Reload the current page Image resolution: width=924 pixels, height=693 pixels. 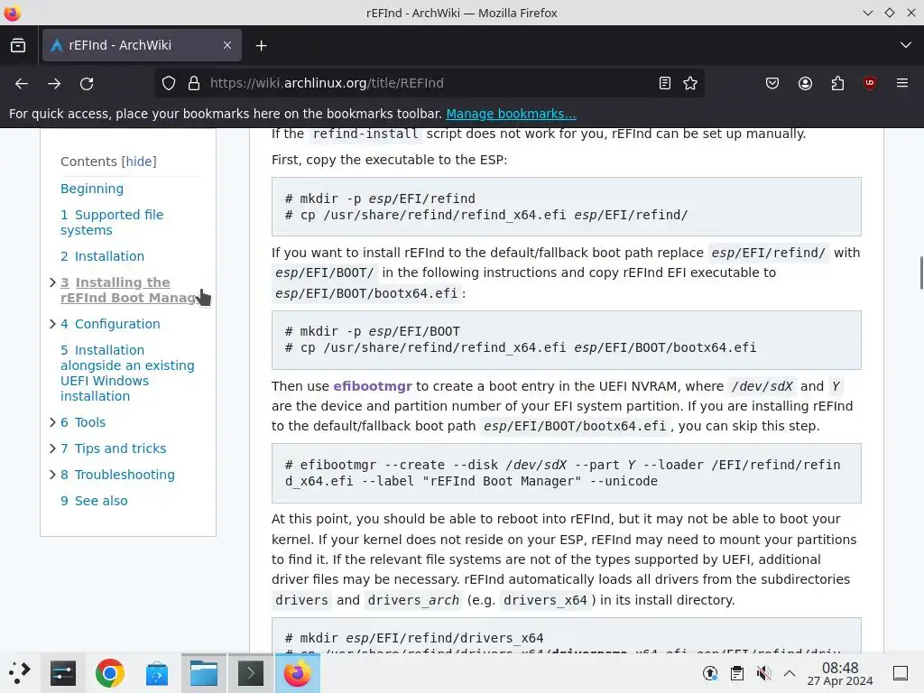[x=87, y=84]
